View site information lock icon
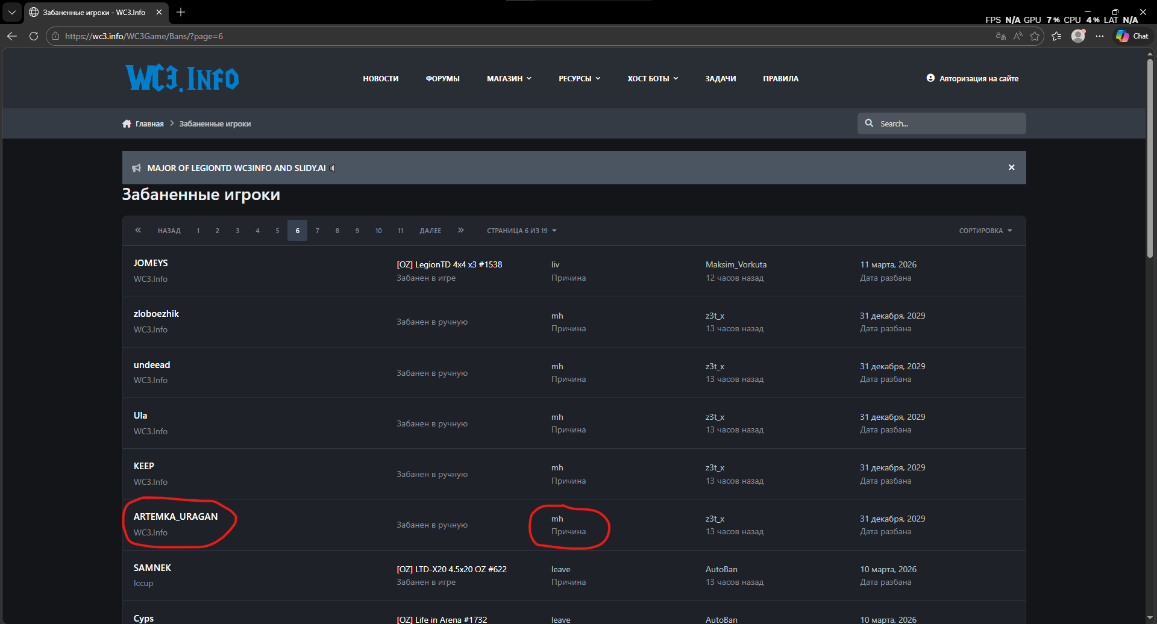The height and width of the screenshot is (624, 1157). coord(55,36)
